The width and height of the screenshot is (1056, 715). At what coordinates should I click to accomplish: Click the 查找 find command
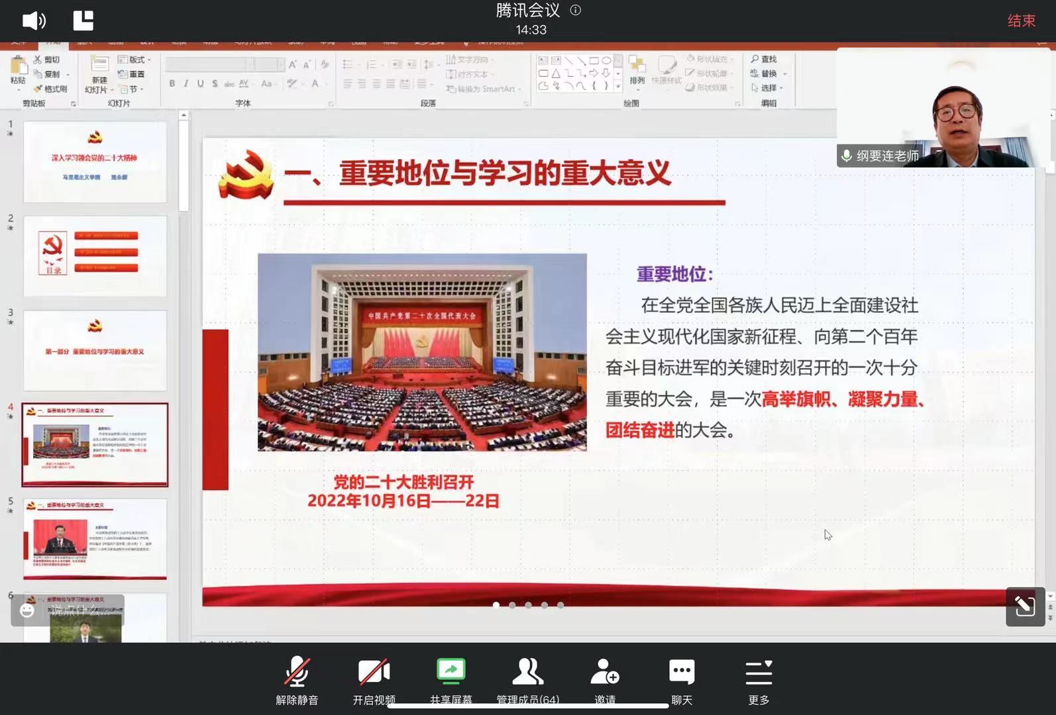click(x=765, y=60)
